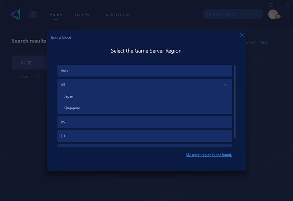293x201 pixels.
Task: Open the Help link
Action: (264, 43)
